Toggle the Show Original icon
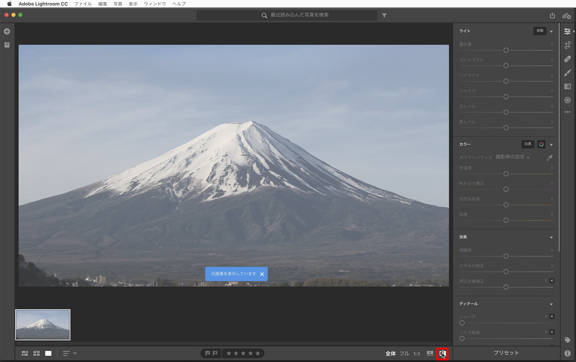This screenshot has height=362, width=576. (443, 354)
